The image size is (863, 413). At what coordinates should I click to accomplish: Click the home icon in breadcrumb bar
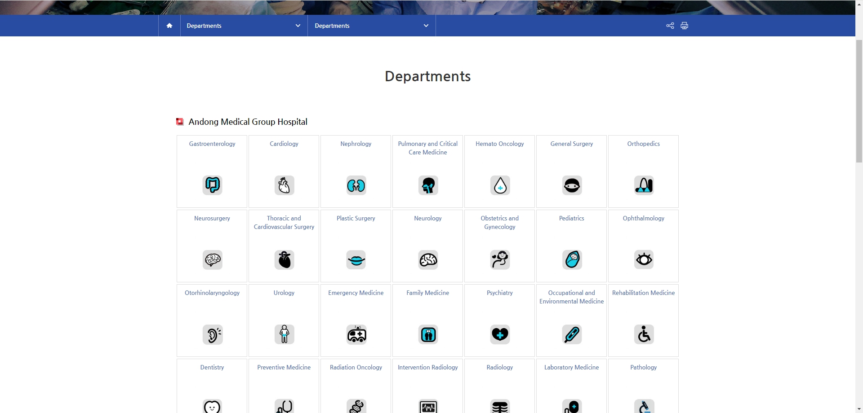pyautogui.click(x=169, y=26)
